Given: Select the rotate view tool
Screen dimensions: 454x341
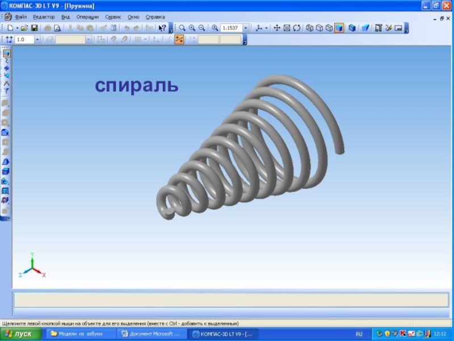Looking at the screenshot, I should click(296, 28).
